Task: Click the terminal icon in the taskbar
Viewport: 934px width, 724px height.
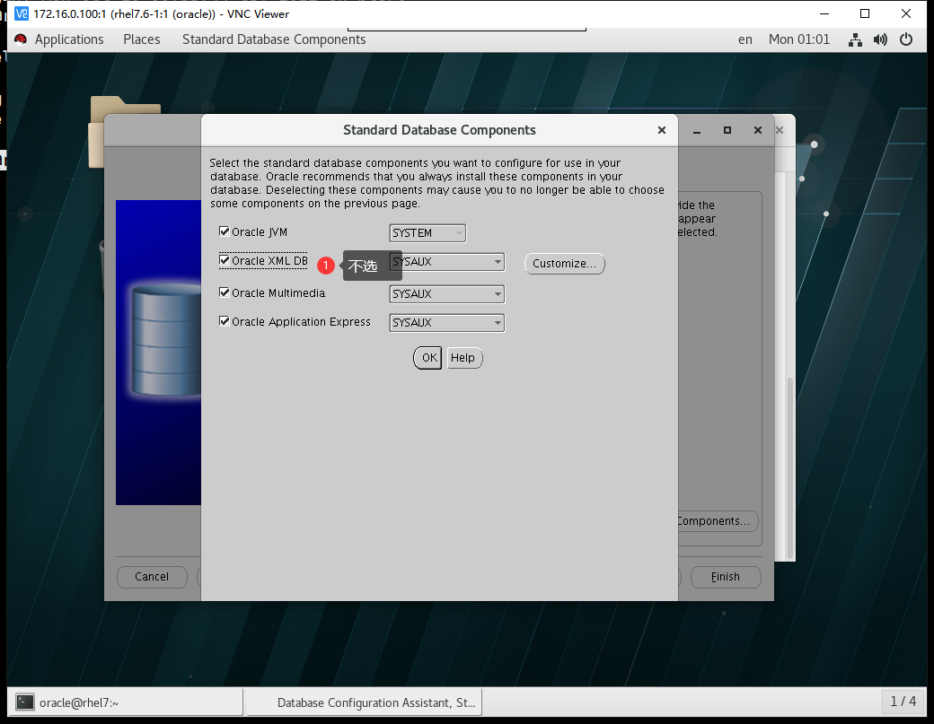Action: tap(25, 702)
